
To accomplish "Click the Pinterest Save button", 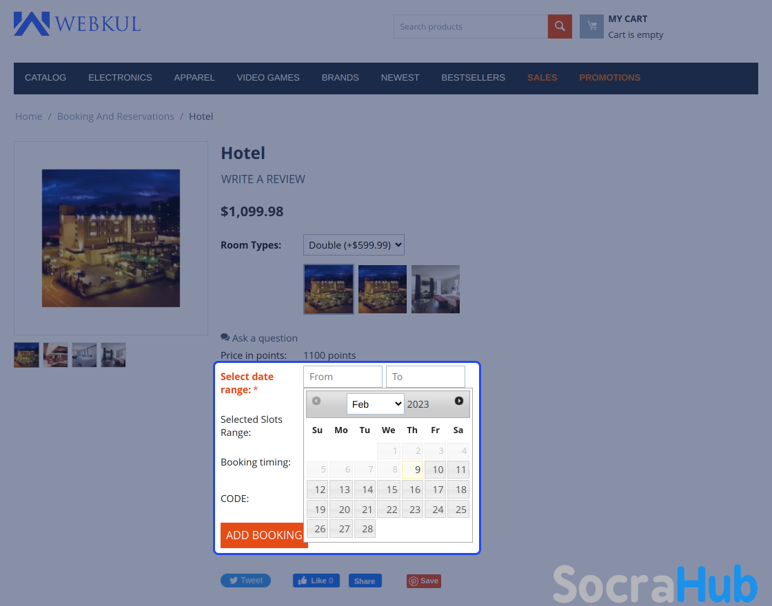I will 423,581.
